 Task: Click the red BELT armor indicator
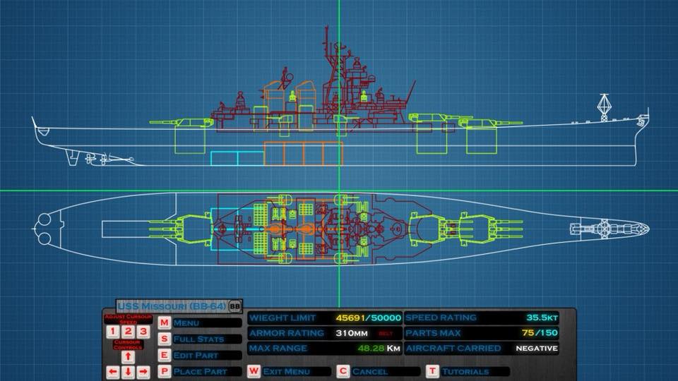pos(386,334)
